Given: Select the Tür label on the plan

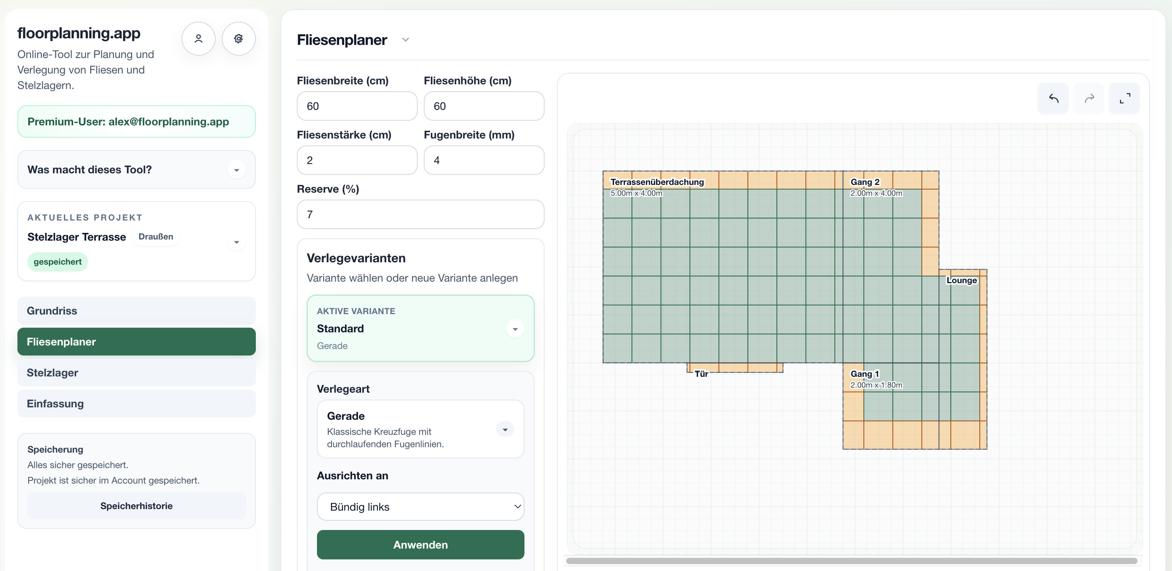Looking at the screenshot, I should (701, 374).
